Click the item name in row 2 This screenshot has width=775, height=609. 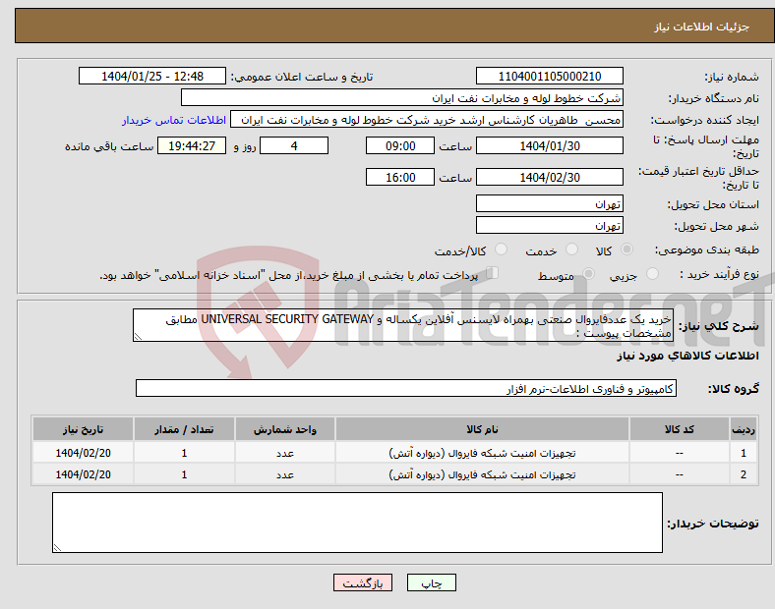point(482,474)
